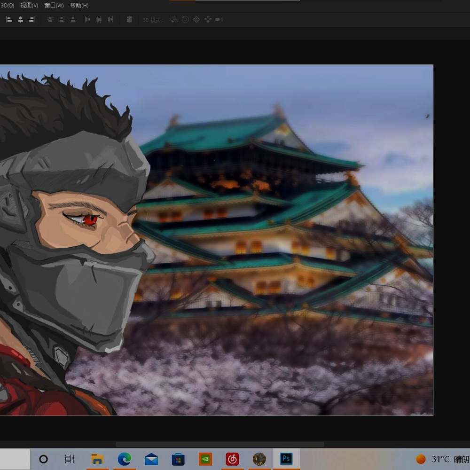Viewport: 470px width, 470px height.
Task: Select the 3D pan mode icon
Action: [x=196, y=20]
